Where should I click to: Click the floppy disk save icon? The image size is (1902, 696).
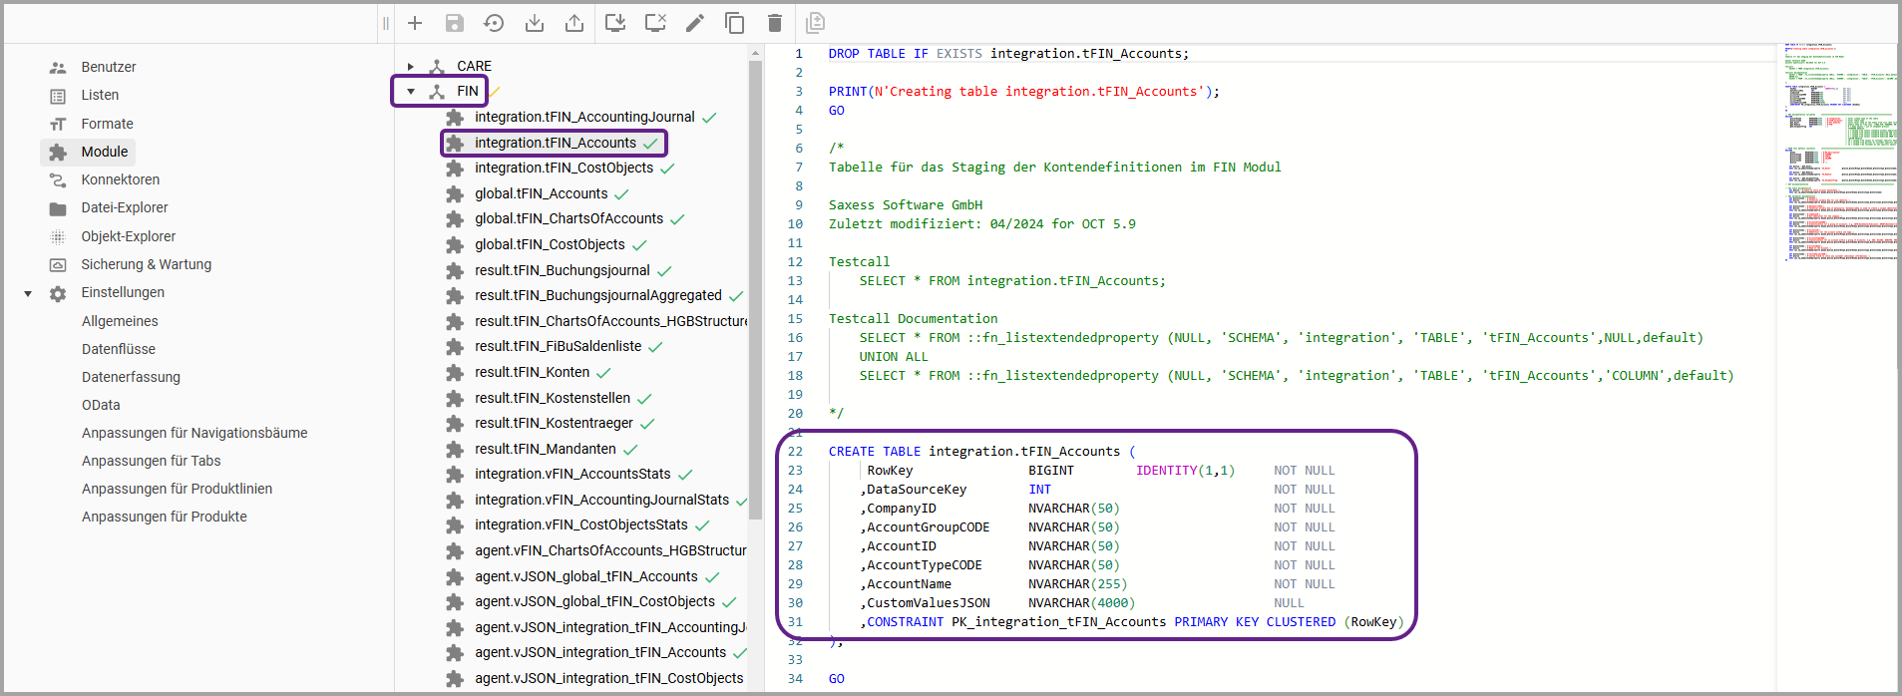pos(455,23)
